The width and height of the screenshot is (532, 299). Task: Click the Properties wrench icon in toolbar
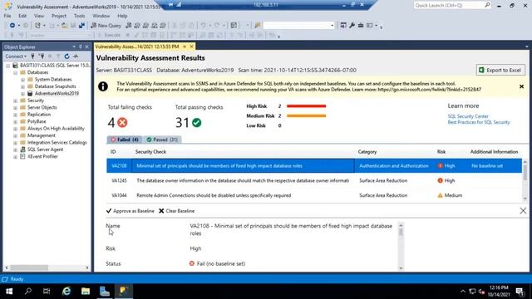point(352,26)
